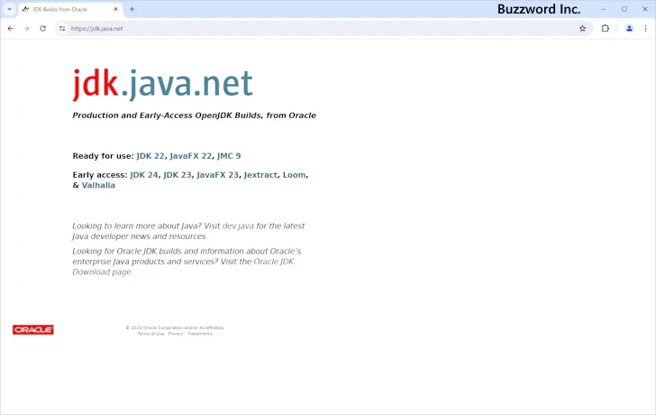The width and height of the screenshot is (656, 415).
Task: Go back with the browser back arrow
Action: point(11,29)
